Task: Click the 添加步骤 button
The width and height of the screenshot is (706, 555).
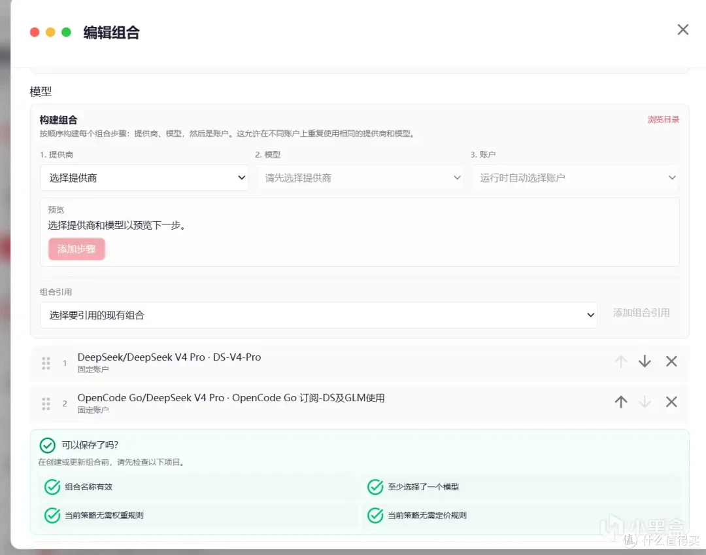Action: 76,249
